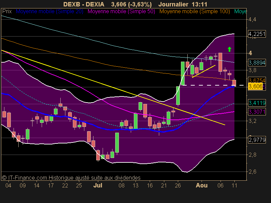Screen dimensions: 271x203
Task: Click the tall green candle near 26
Action: tap(178, 95)
